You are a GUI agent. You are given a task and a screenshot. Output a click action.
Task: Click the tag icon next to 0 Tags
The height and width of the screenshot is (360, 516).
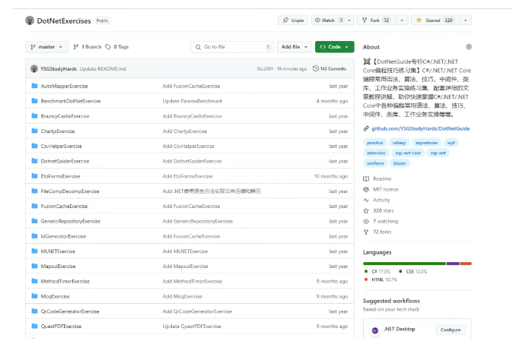tap(108, 47)
